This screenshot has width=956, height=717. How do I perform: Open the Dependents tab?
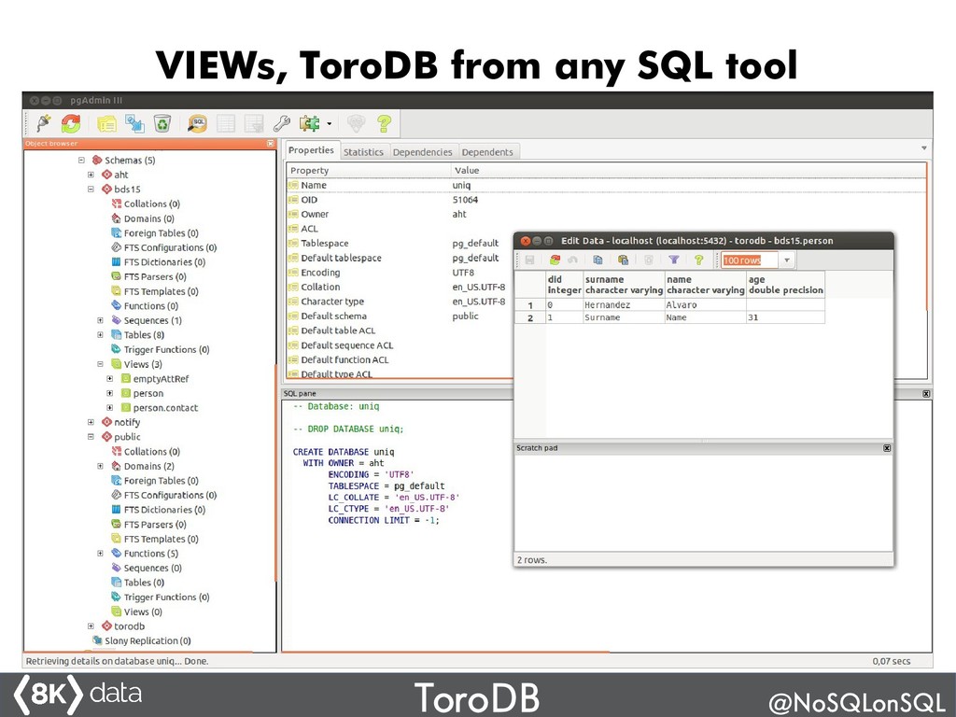[x=487, y=152]
